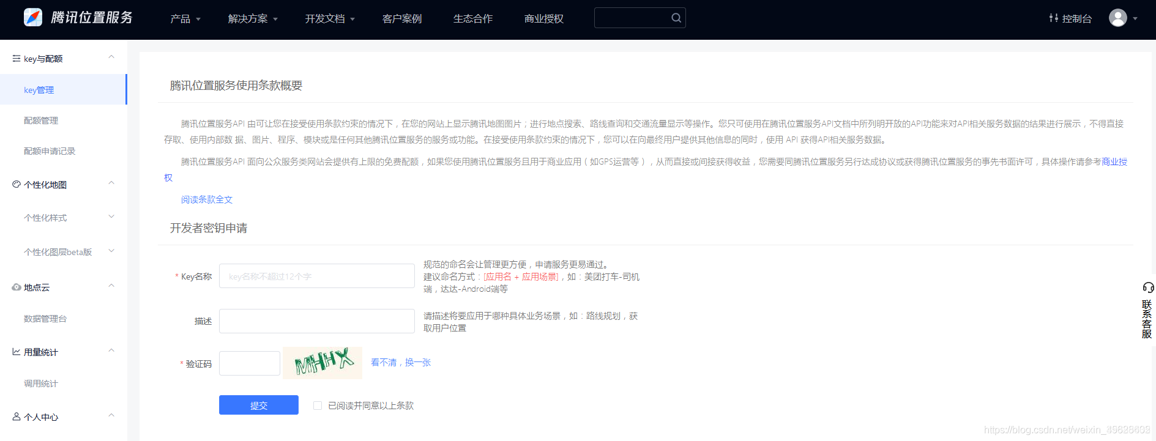Focus the Key名称 input field
This screenshot has width=1156, height=441.
coord(317,276)
